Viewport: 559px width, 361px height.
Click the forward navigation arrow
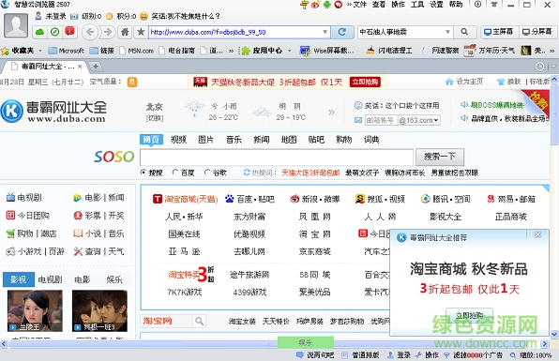coord(107,33)
